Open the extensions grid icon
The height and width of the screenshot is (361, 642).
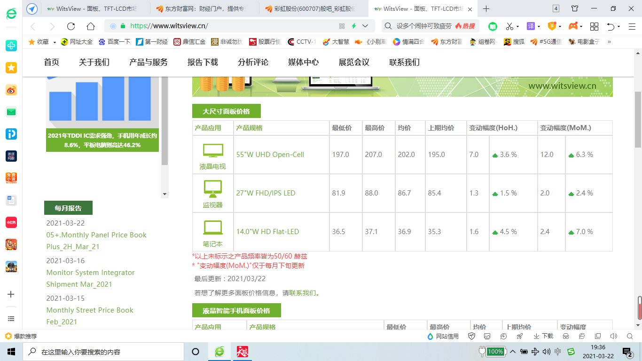594,26
